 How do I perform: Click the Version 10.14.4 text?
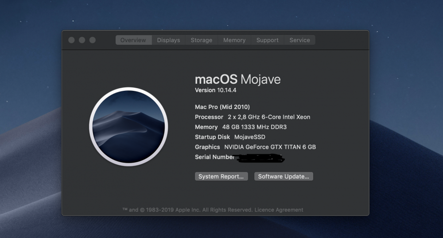(x=216, y=90)
